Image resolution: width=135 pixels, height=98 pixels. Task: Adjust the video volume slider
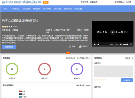125,44
